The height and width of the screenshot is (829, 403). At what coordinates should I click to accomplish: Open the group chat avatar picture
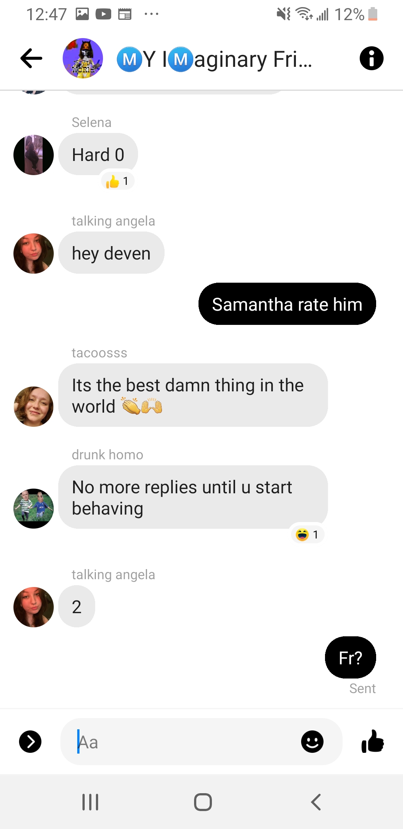83,58
